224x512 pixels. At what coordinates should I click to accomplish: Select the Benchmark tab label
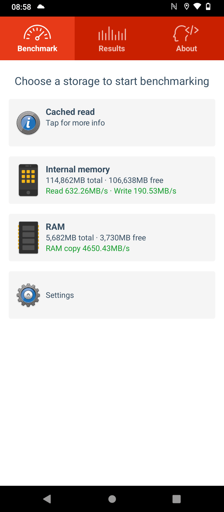(37, 49)
